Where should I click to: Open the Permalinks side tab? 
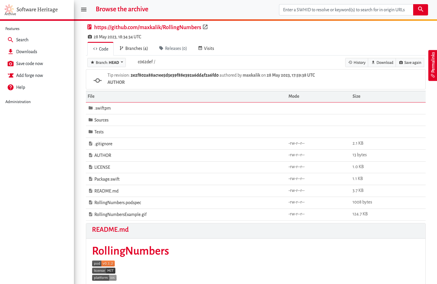coord(433,65)
